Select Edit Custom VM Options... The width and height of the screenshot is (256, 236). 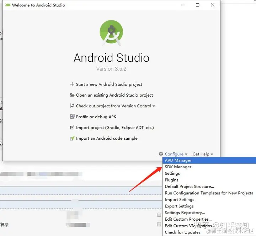(209, 226)
